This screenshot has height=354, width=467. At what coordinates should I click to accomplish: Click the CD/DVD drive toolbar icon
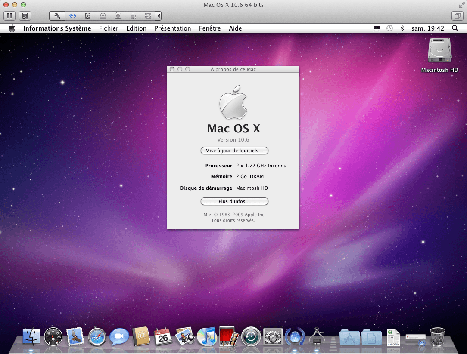tap(103, 16)
